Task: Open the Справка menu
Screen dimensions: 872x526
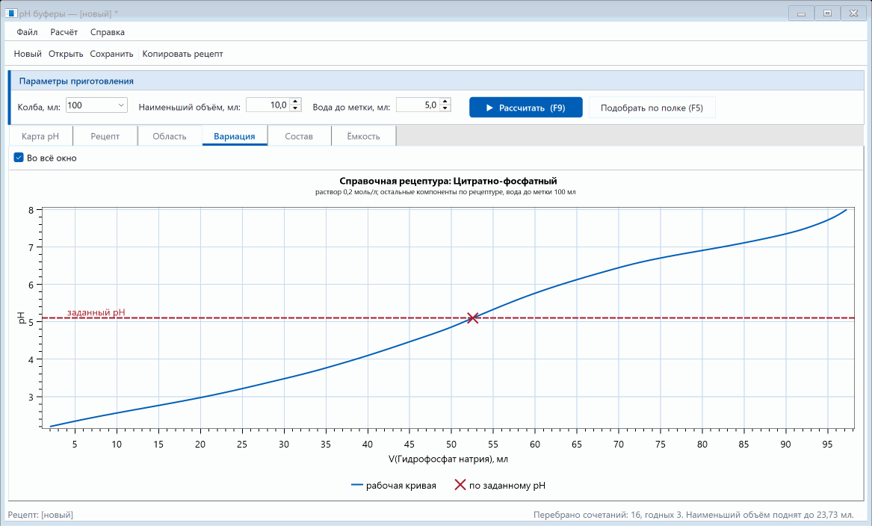Action: click(108, 32)
